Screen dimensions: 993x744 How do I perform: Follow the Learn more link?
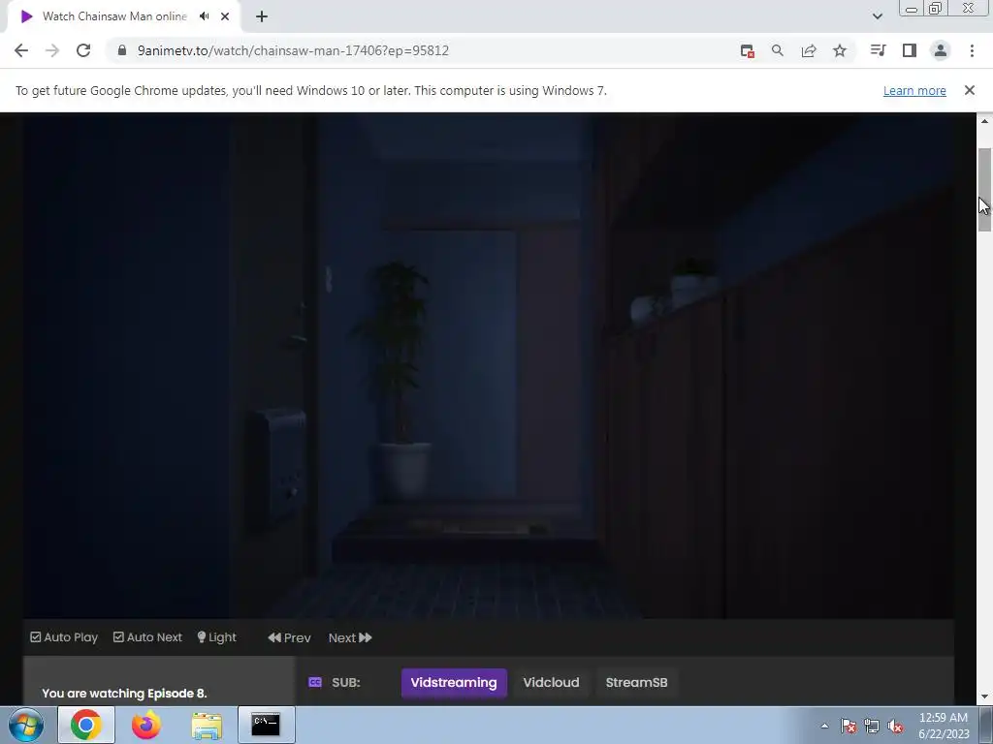(914, 90)
